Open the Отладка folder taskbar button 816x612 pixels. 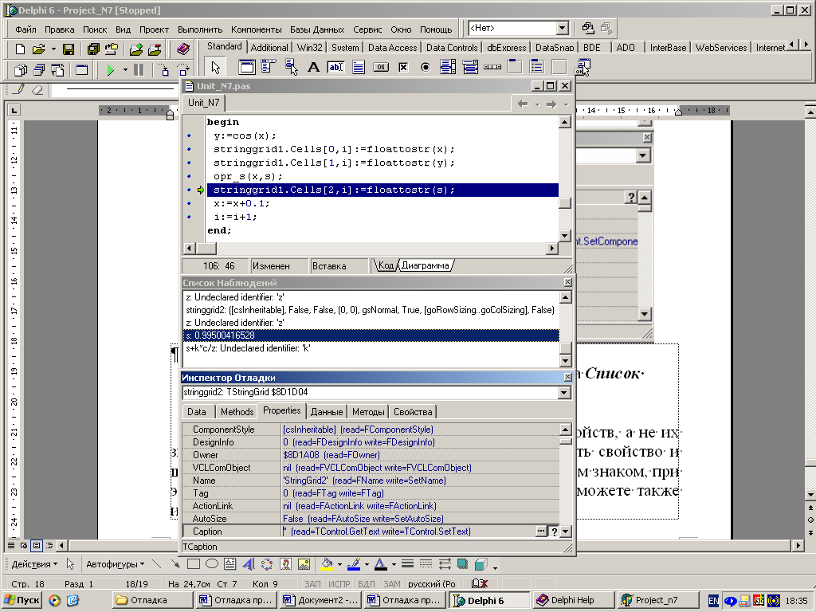[x=152, y=600]
